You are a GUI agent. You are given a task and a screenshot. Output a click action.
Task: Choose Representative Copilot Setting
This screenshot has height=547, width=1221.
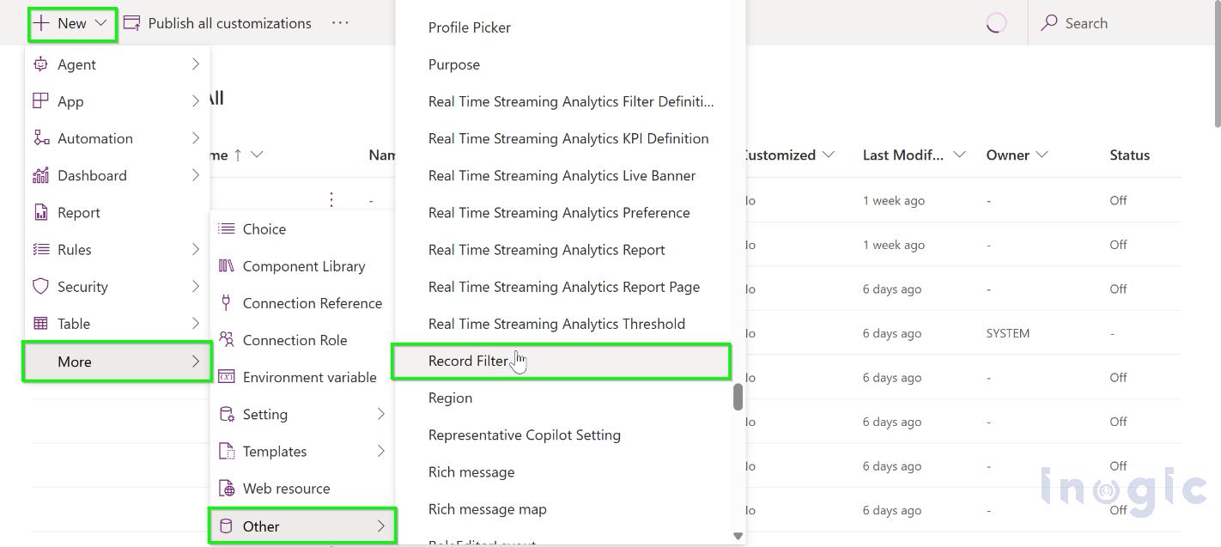click(524, 435)
